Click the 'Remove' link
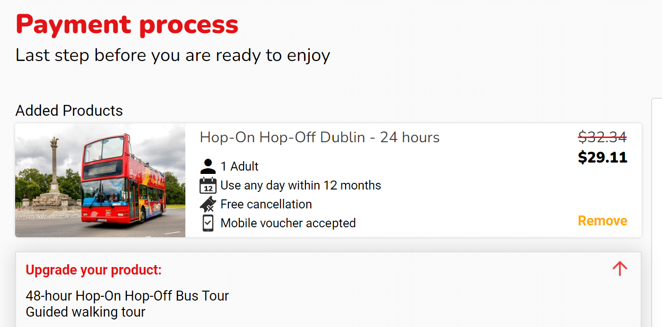662x327 pixels. click(602, 220)
